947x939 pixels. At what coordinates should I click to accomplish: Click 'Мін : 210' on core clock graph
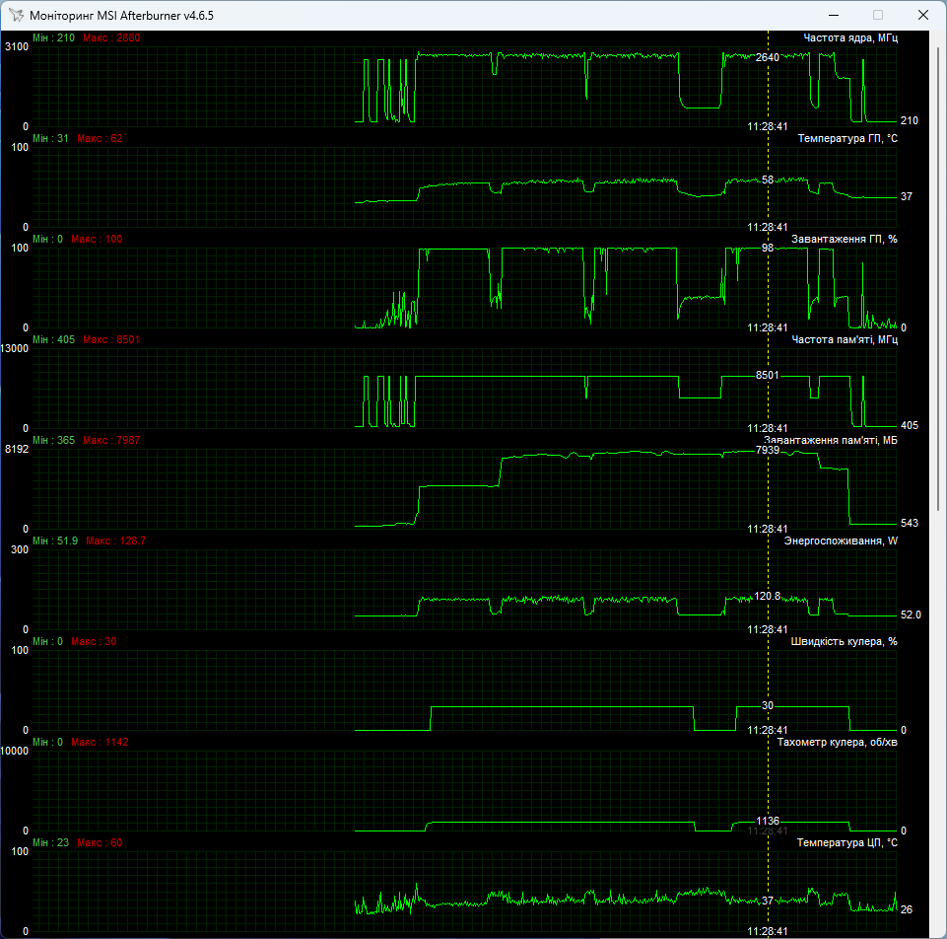pyautogui.click(x=54, y=38)
